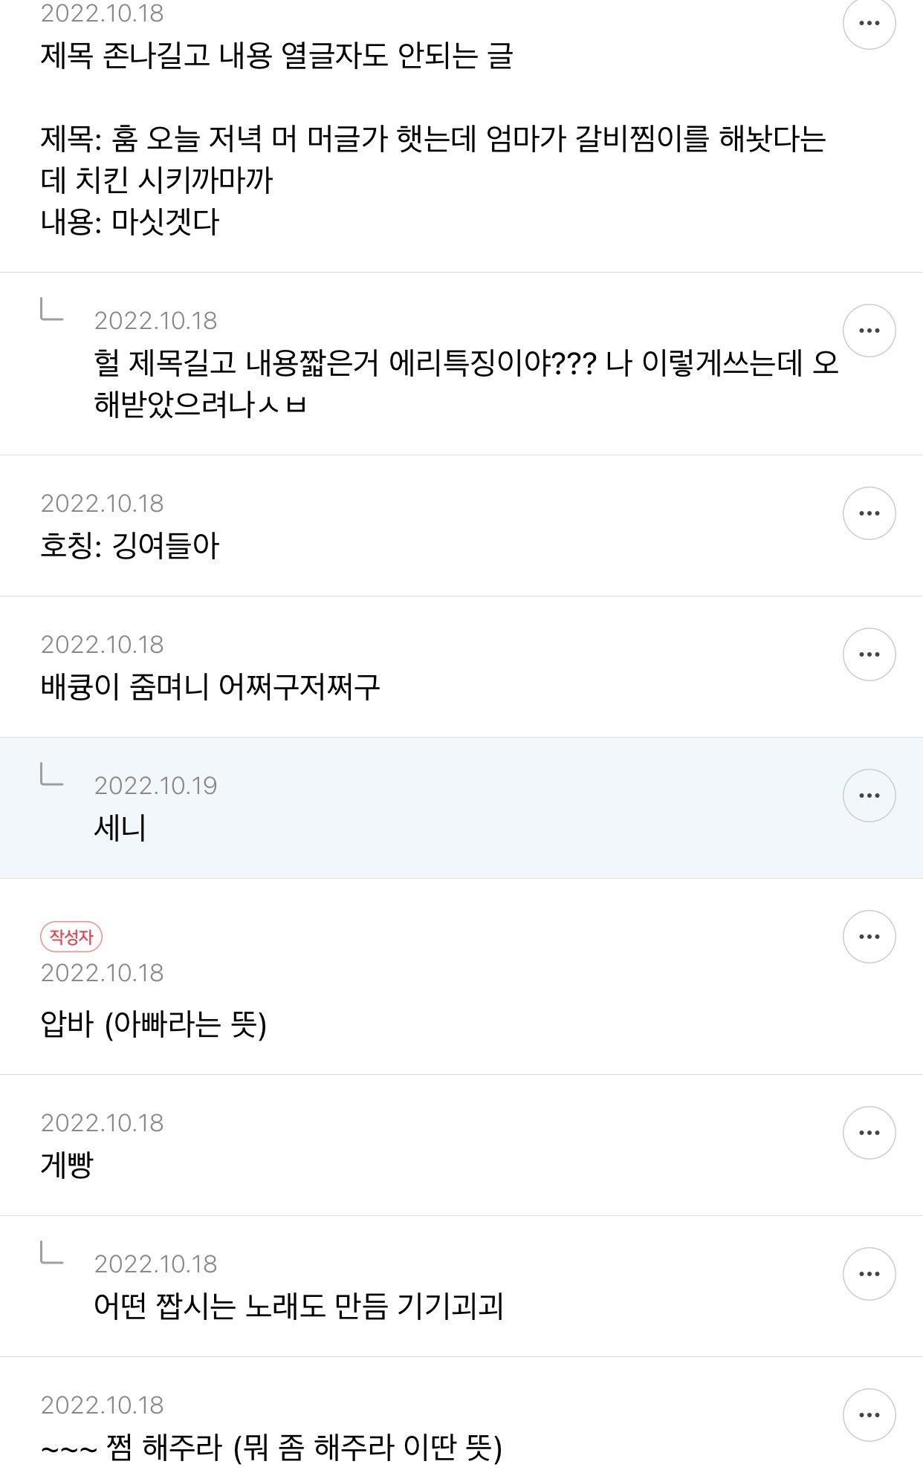
Task: Tap the 게빵 comment text
Action: (67, 1165)
